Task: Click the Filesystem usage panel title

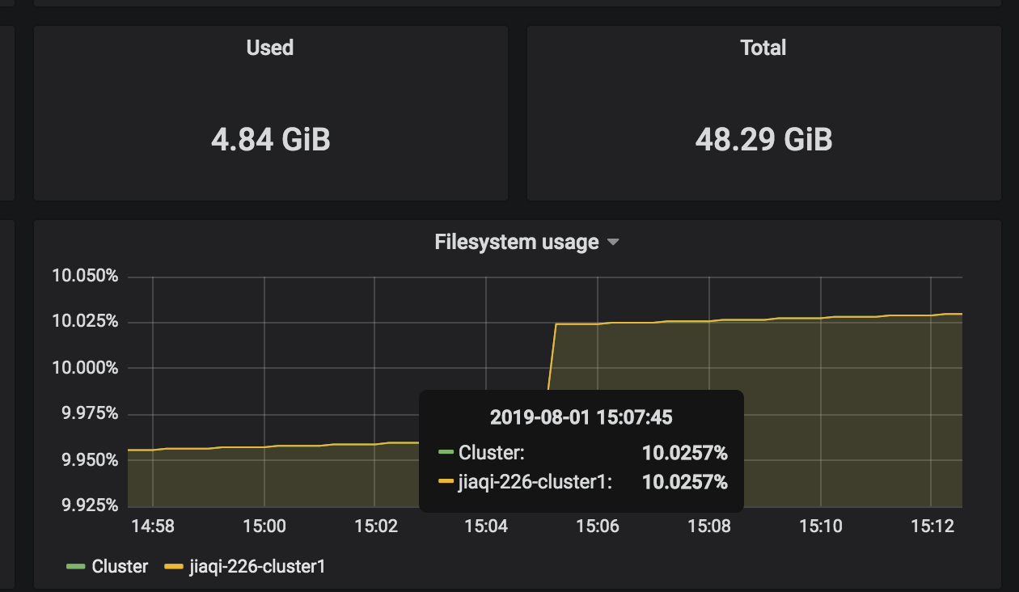Action: pos(516,241)
